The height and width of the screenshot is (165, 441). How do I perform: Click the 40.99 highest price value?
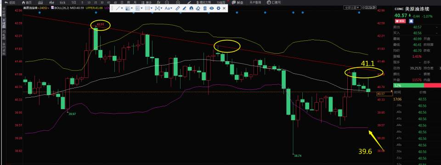[x=418, y=38]
